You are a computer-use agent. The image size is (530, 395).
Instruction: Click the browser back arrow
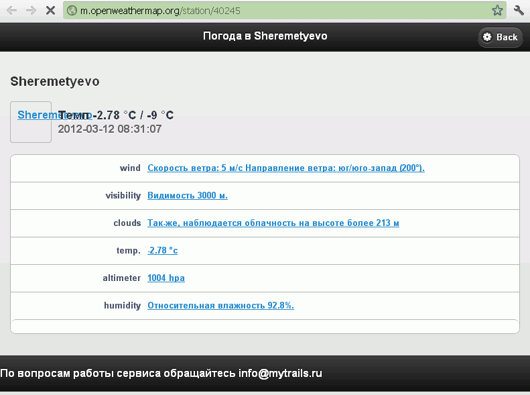(x=11, y=11)
